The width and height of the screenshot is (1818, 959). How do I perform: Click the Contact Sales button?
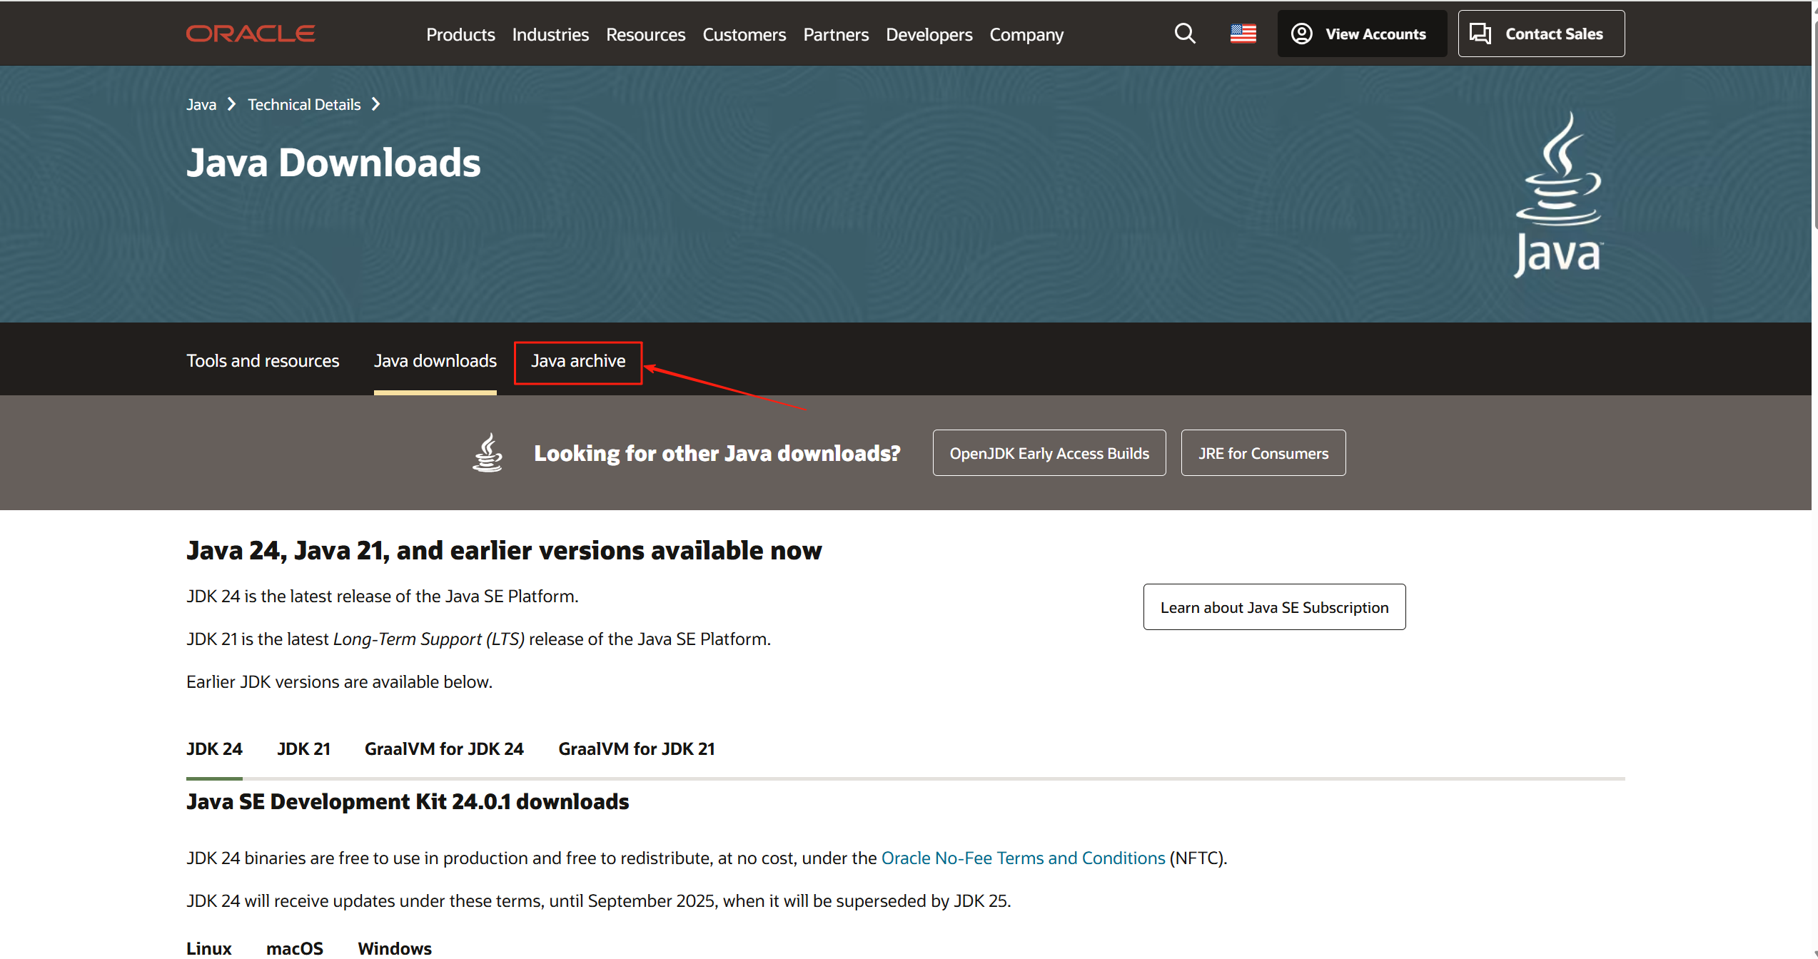click(1540, 34)
